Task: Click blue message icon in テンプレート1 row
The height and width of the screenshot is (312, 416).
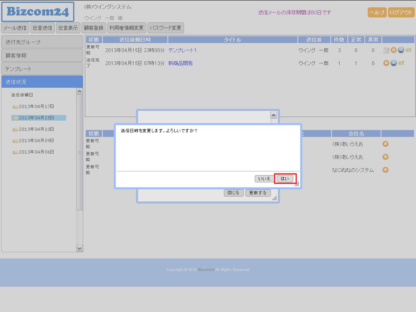Action: click(x=401, y=50)
